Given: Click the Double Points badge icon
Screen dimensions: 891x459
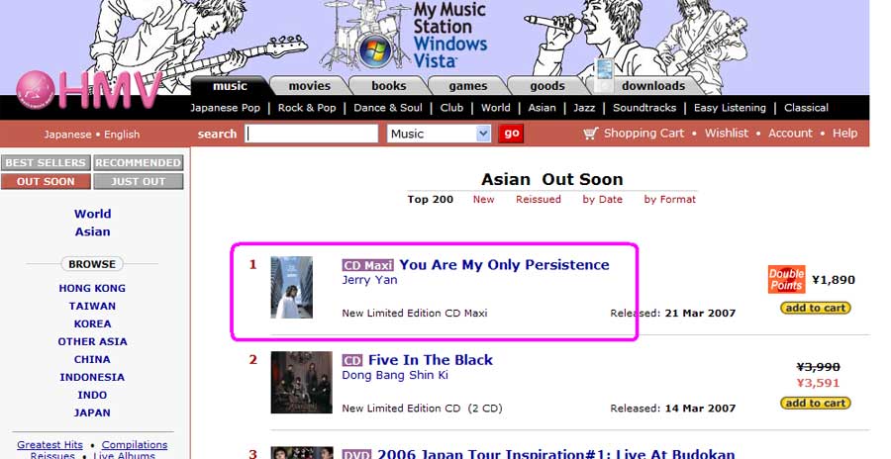Looking at the screenshot, I should tap(786, 280).
